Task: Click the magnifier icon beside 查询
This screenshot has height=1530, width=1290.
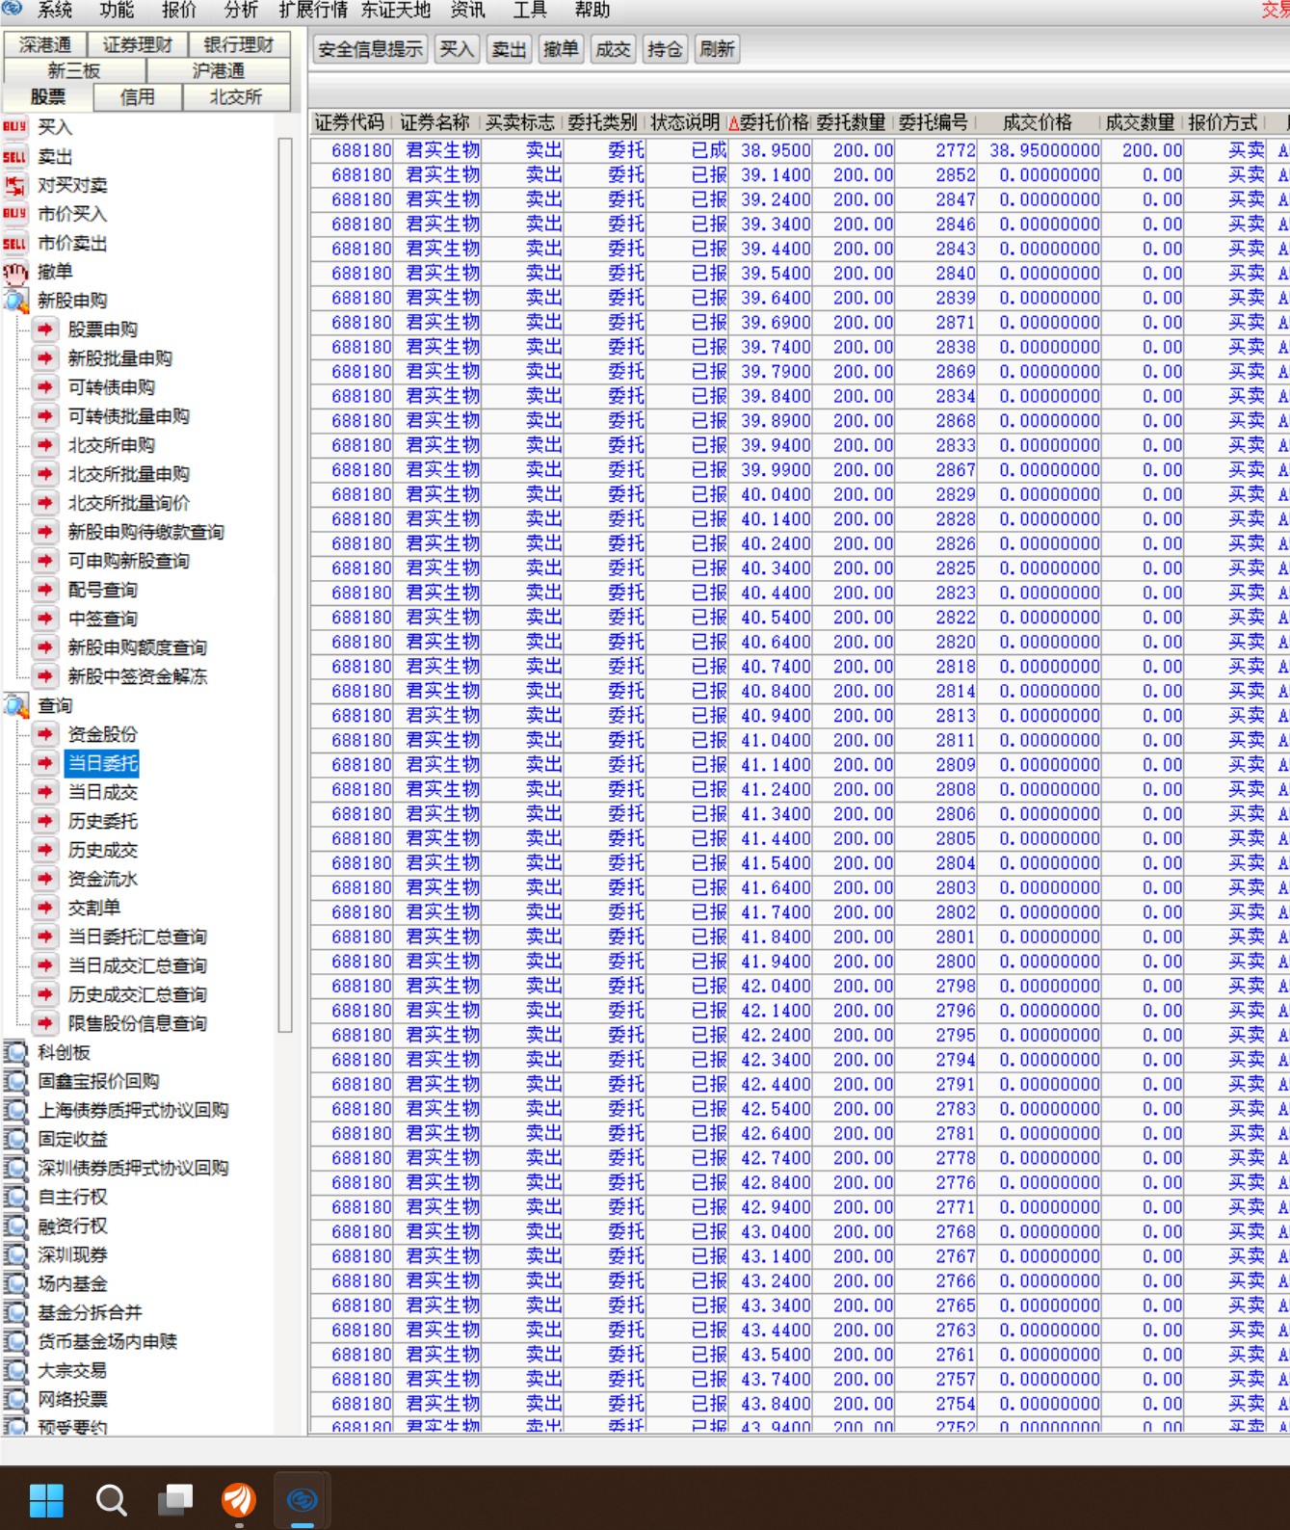Action: click(15, 705)
